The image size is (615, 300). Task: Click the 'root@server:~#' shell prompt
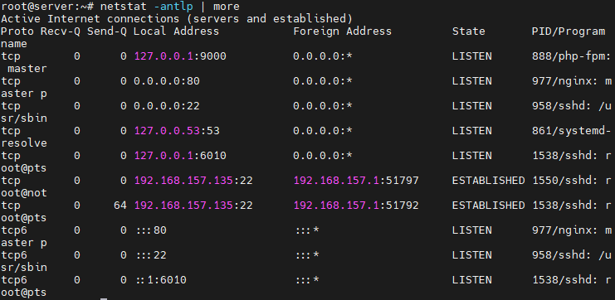tap(47, 7)
